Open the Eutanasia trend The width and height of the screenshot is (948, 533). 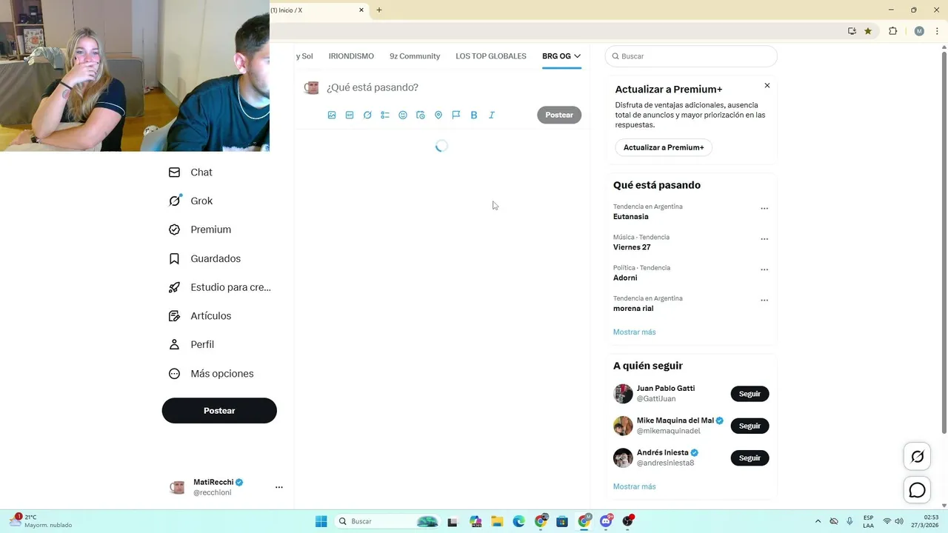click(x=631, y=217)
